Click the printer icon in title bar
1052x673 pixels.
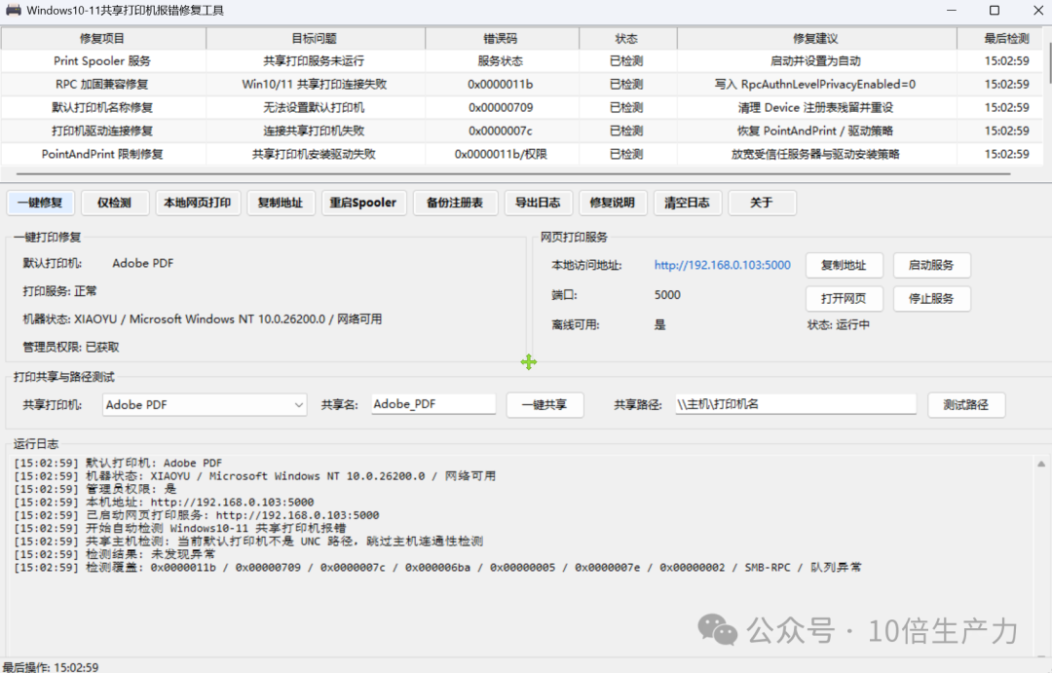pos(13,10)
